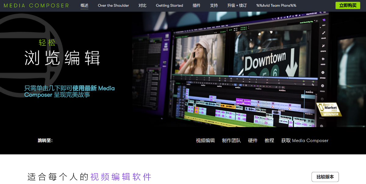Jump to the 硬件 section
Screen dimensions: 366x184
click(253, 141)
